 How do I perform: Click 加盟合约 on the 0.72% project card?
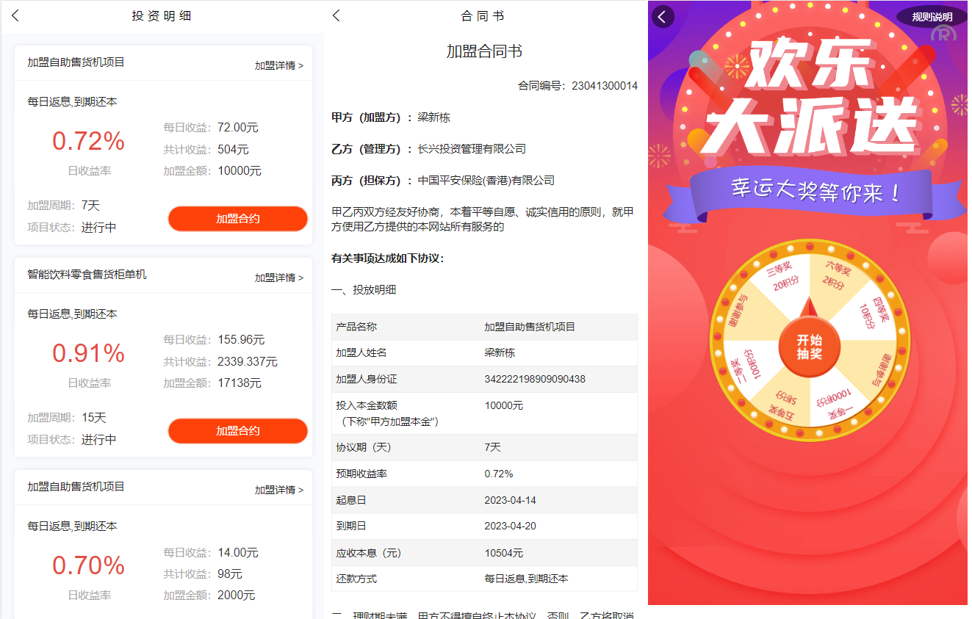(x=237, y=219)
